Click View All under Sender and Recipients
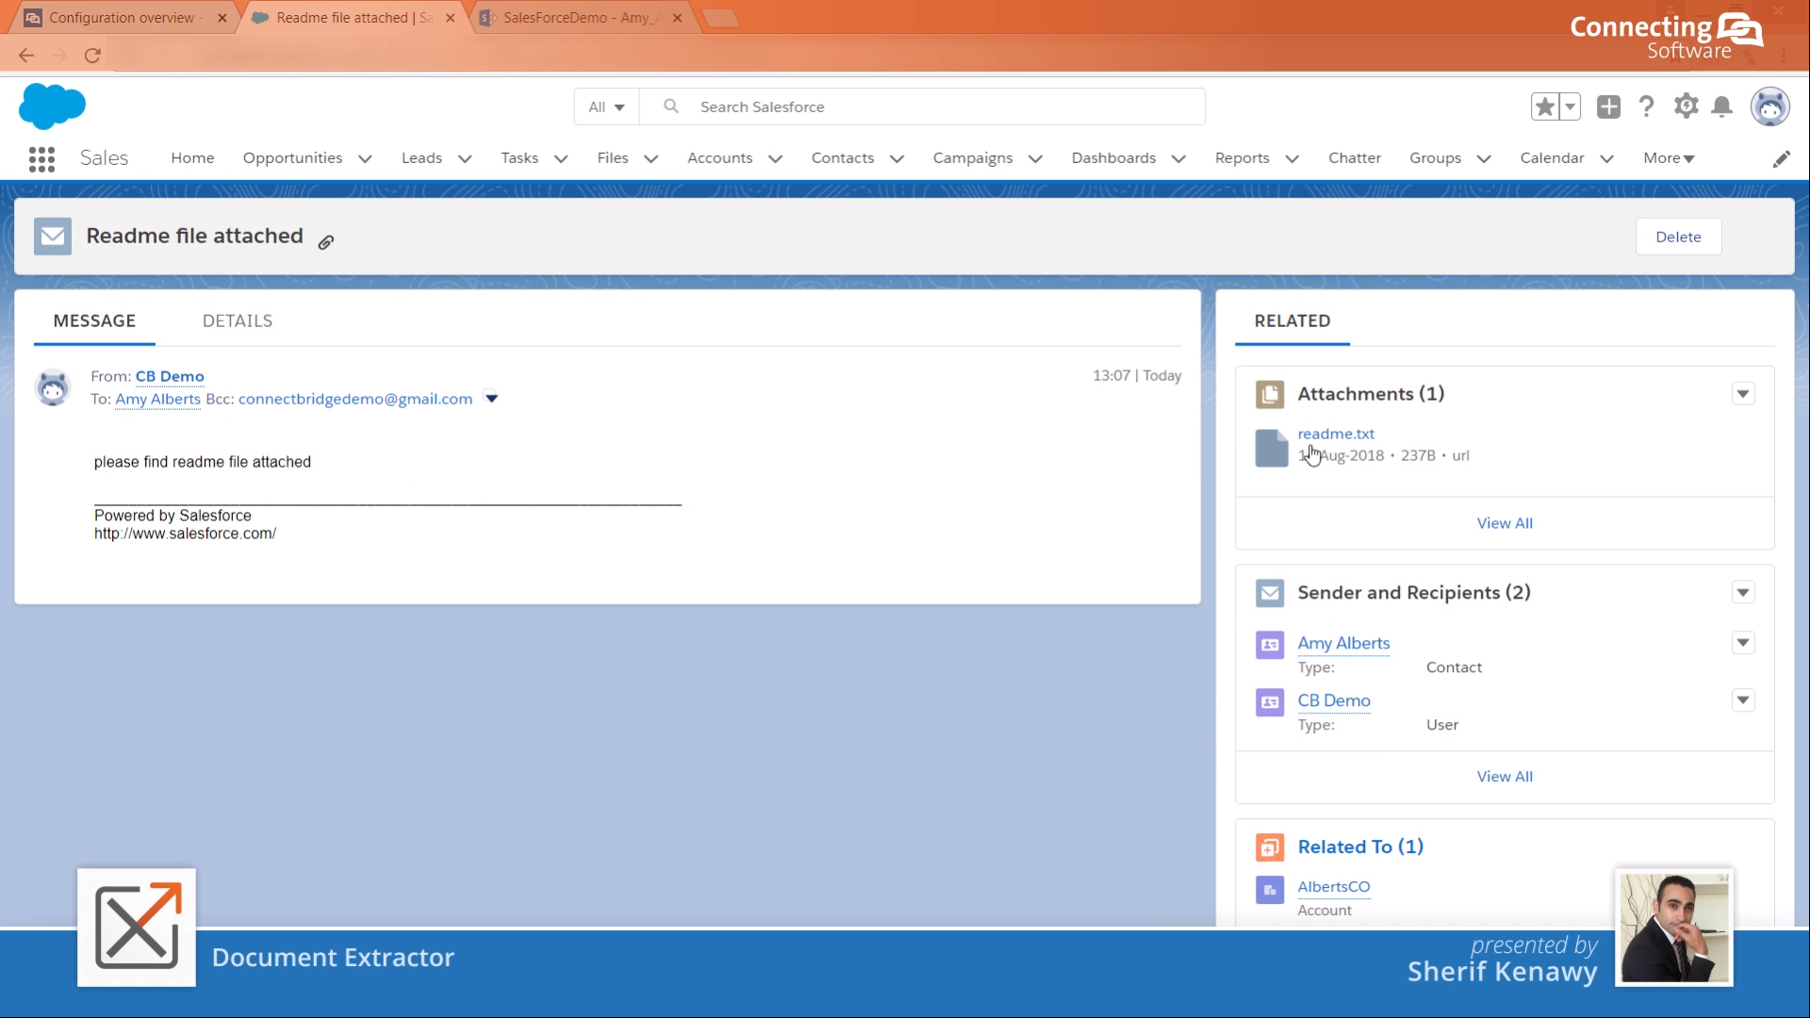1810x1018 pixels. pyautogui.click(x=1505, y=776)
